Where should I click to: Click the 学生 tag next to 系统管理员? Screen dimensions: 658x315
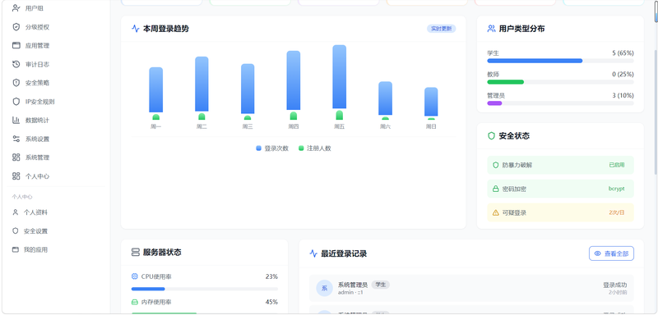point(381,285)
